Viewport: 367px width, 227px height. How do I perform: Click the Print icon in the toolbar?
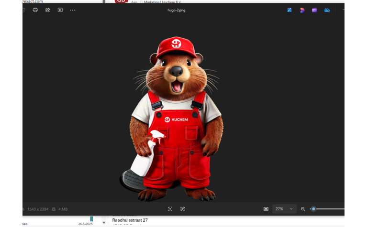coord(35,10)
